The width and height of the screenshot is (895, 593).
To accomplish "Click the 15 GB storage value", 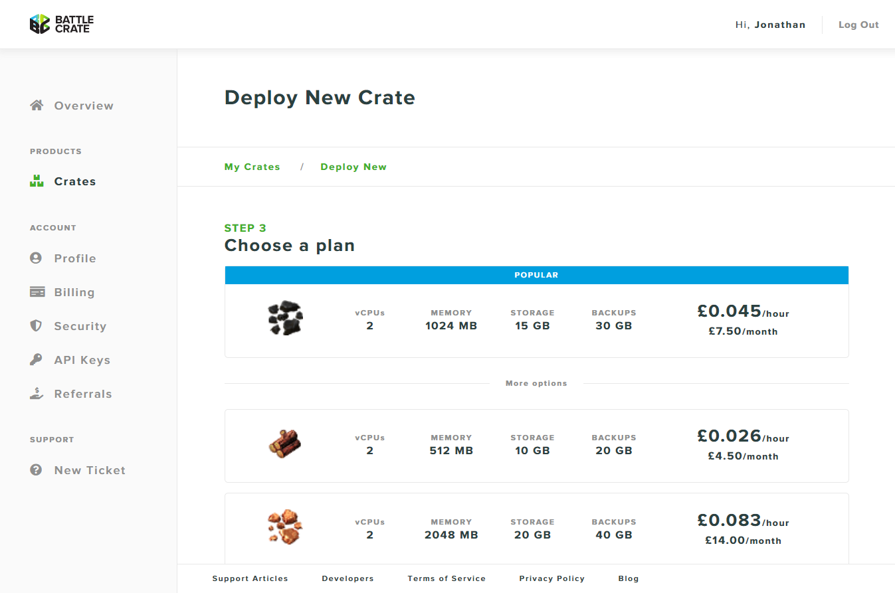I will click(x=532, y=326).
